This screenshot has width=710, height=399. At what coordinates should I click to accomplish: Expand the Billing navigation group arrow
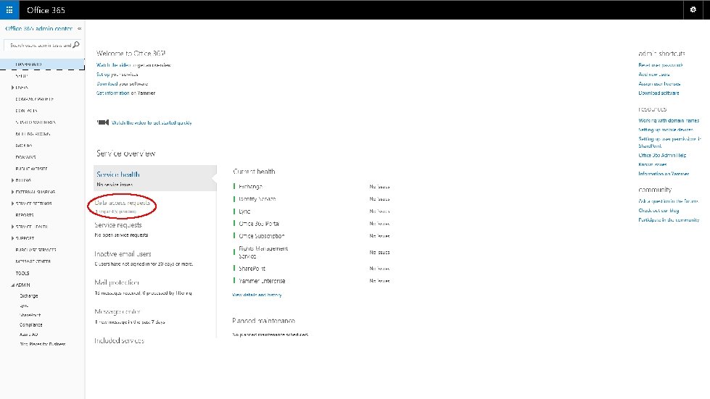click(x=12, y=180)
